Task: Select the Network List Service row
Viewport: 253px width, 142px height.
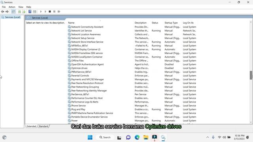Action: (81, 31)
